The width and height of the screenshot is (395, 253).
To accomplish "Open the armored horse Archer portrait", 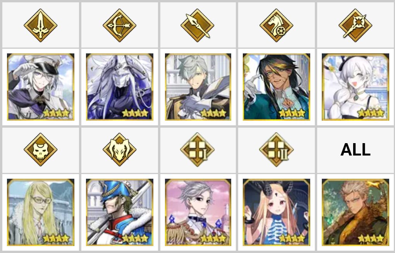I will point(119,87).
